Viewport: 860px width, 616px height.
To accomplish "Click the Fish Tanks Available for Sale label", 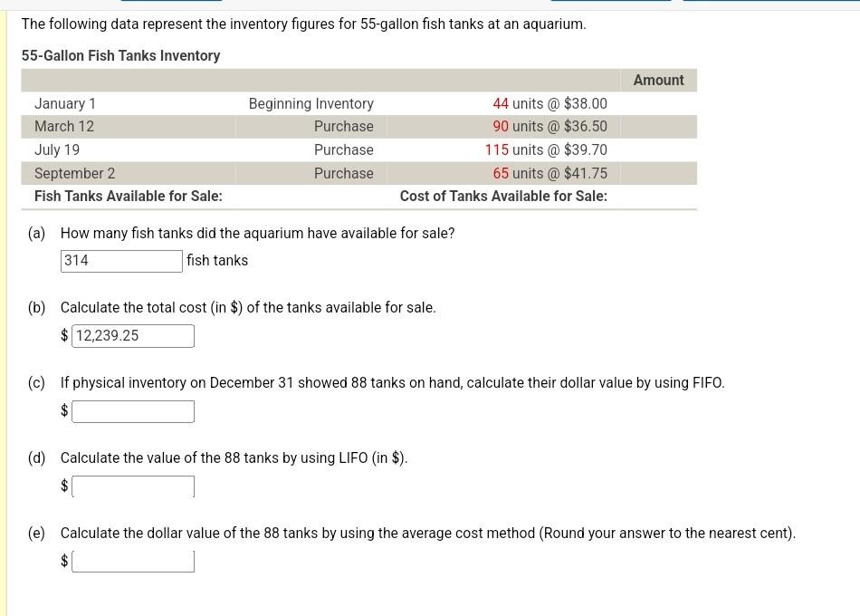I will tap(128, 196).
